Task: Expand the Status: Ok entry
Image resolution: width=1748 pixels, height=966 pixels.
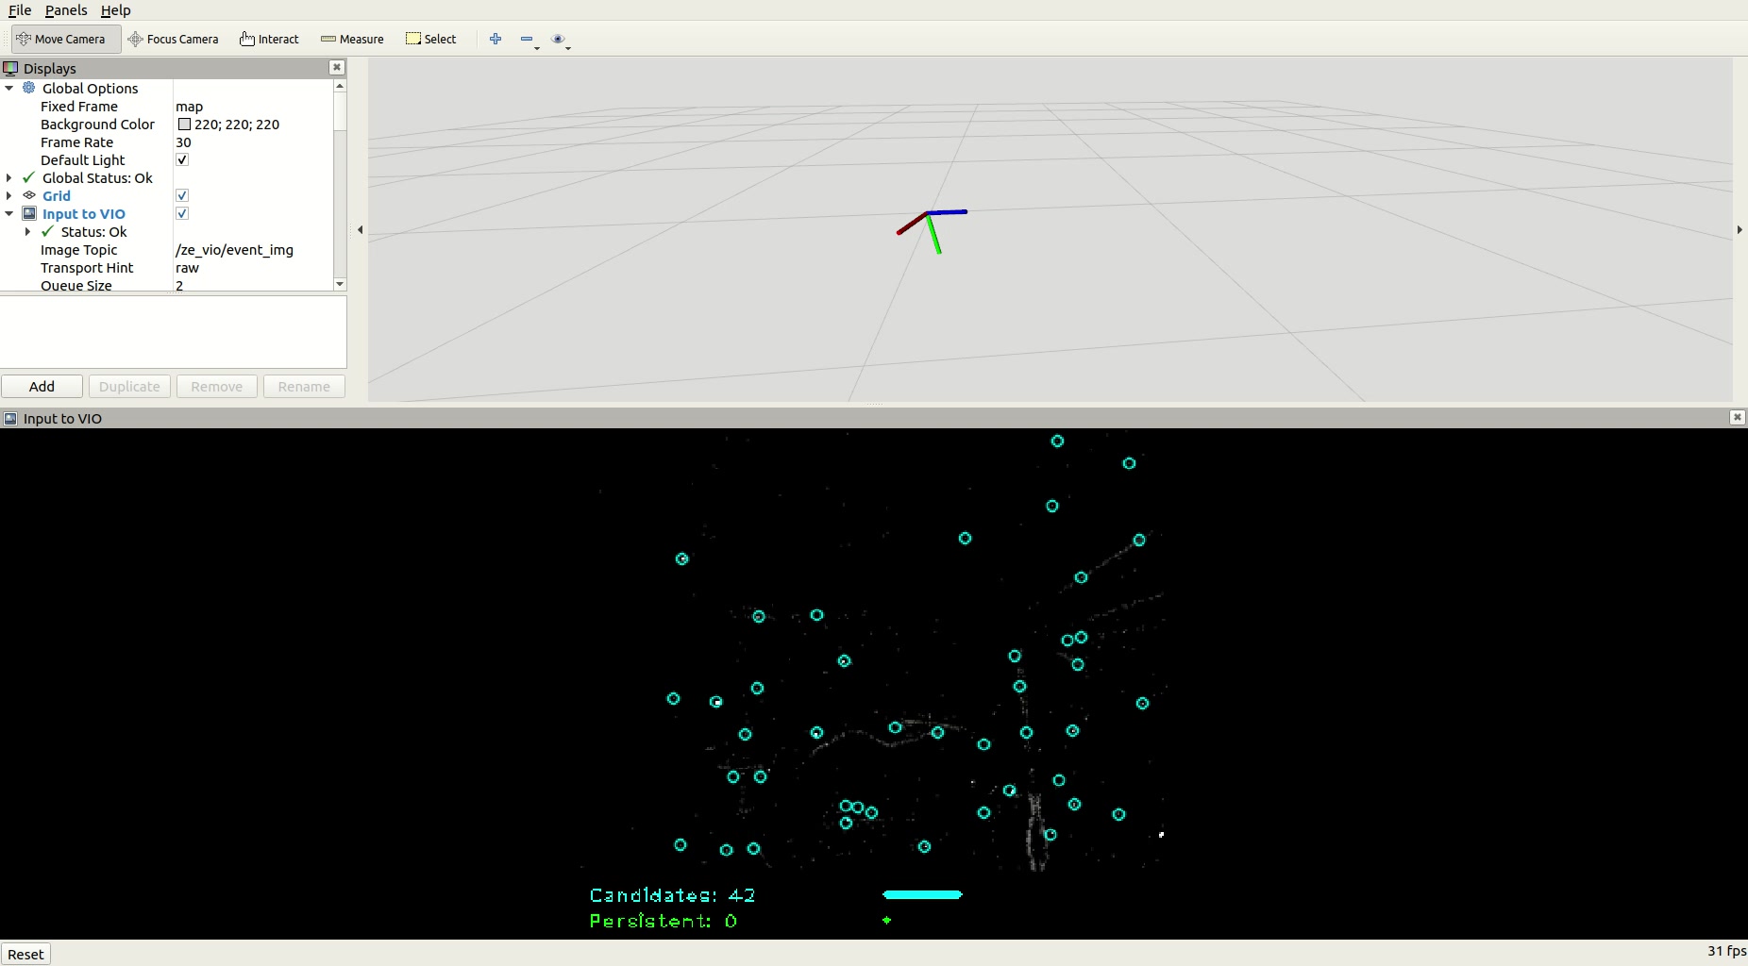Action: point(27,232)
